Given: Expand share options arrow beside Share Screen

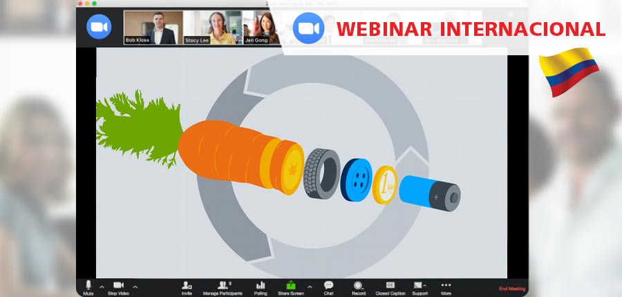Looking at the screenshot, I should click(x=309, y=286).
